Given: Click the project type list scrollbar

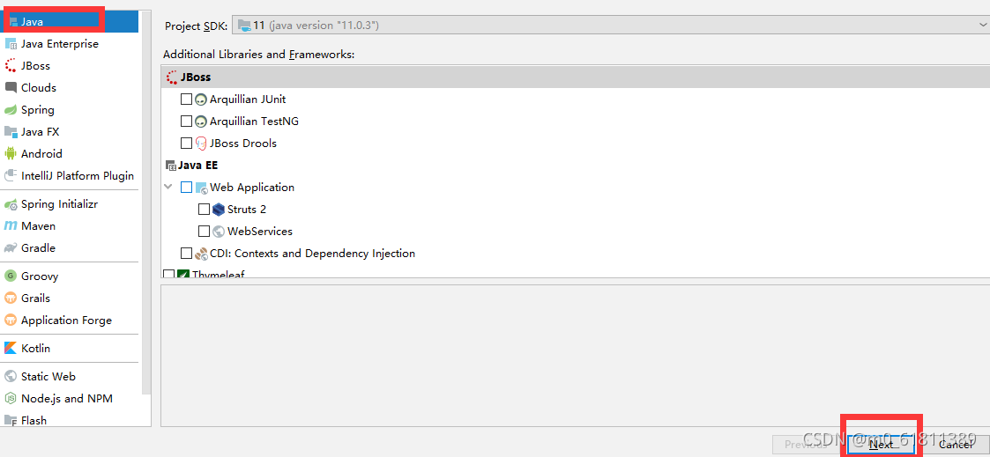Looking at the screenshot, I should pyautogui.click(x=146, y=202).
